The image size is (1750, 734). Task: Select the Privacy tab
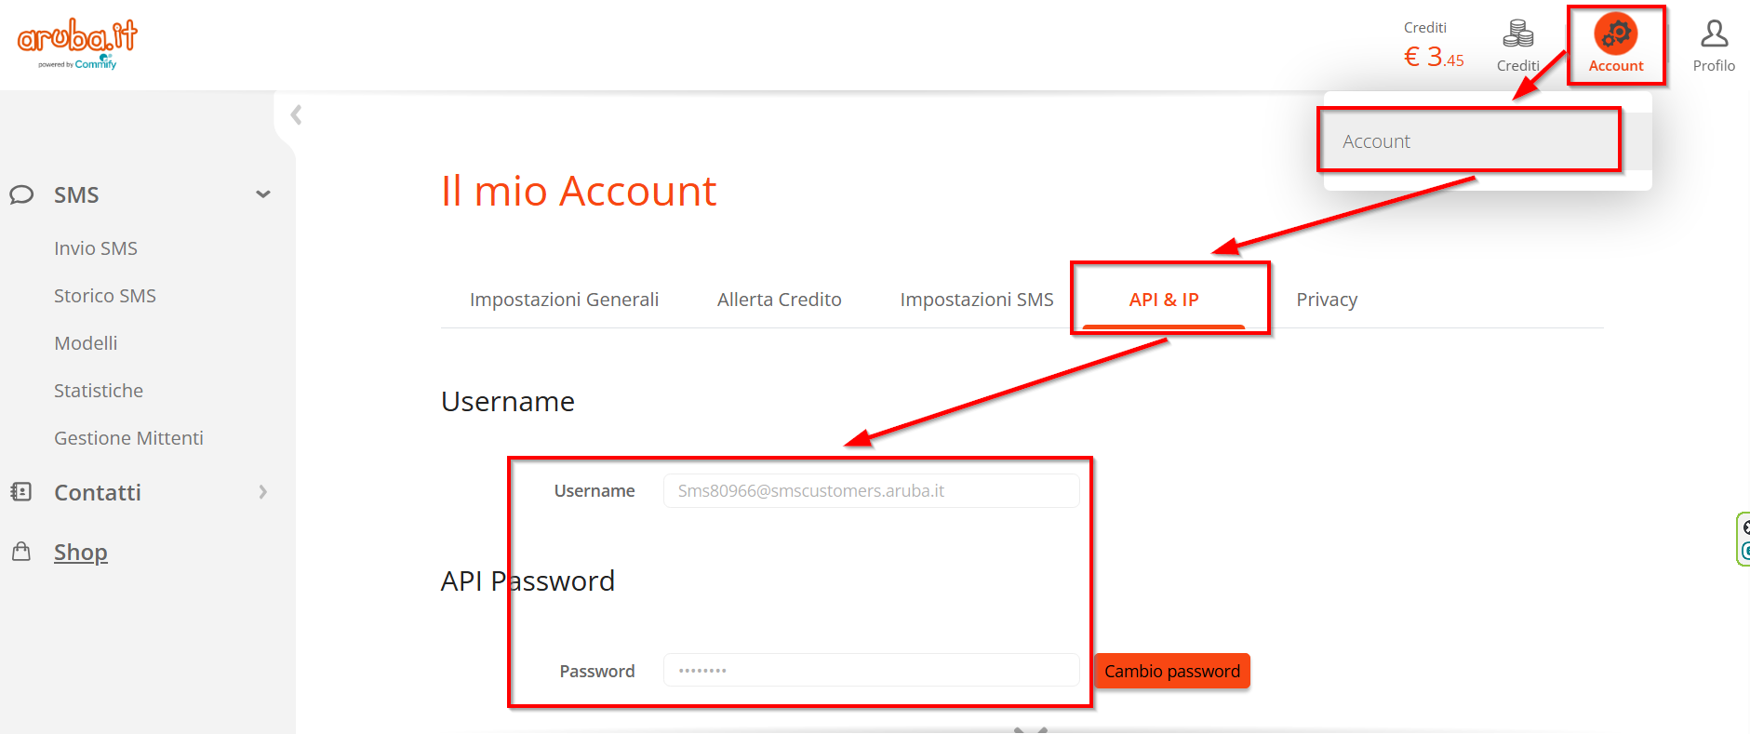click(1327, 300)
